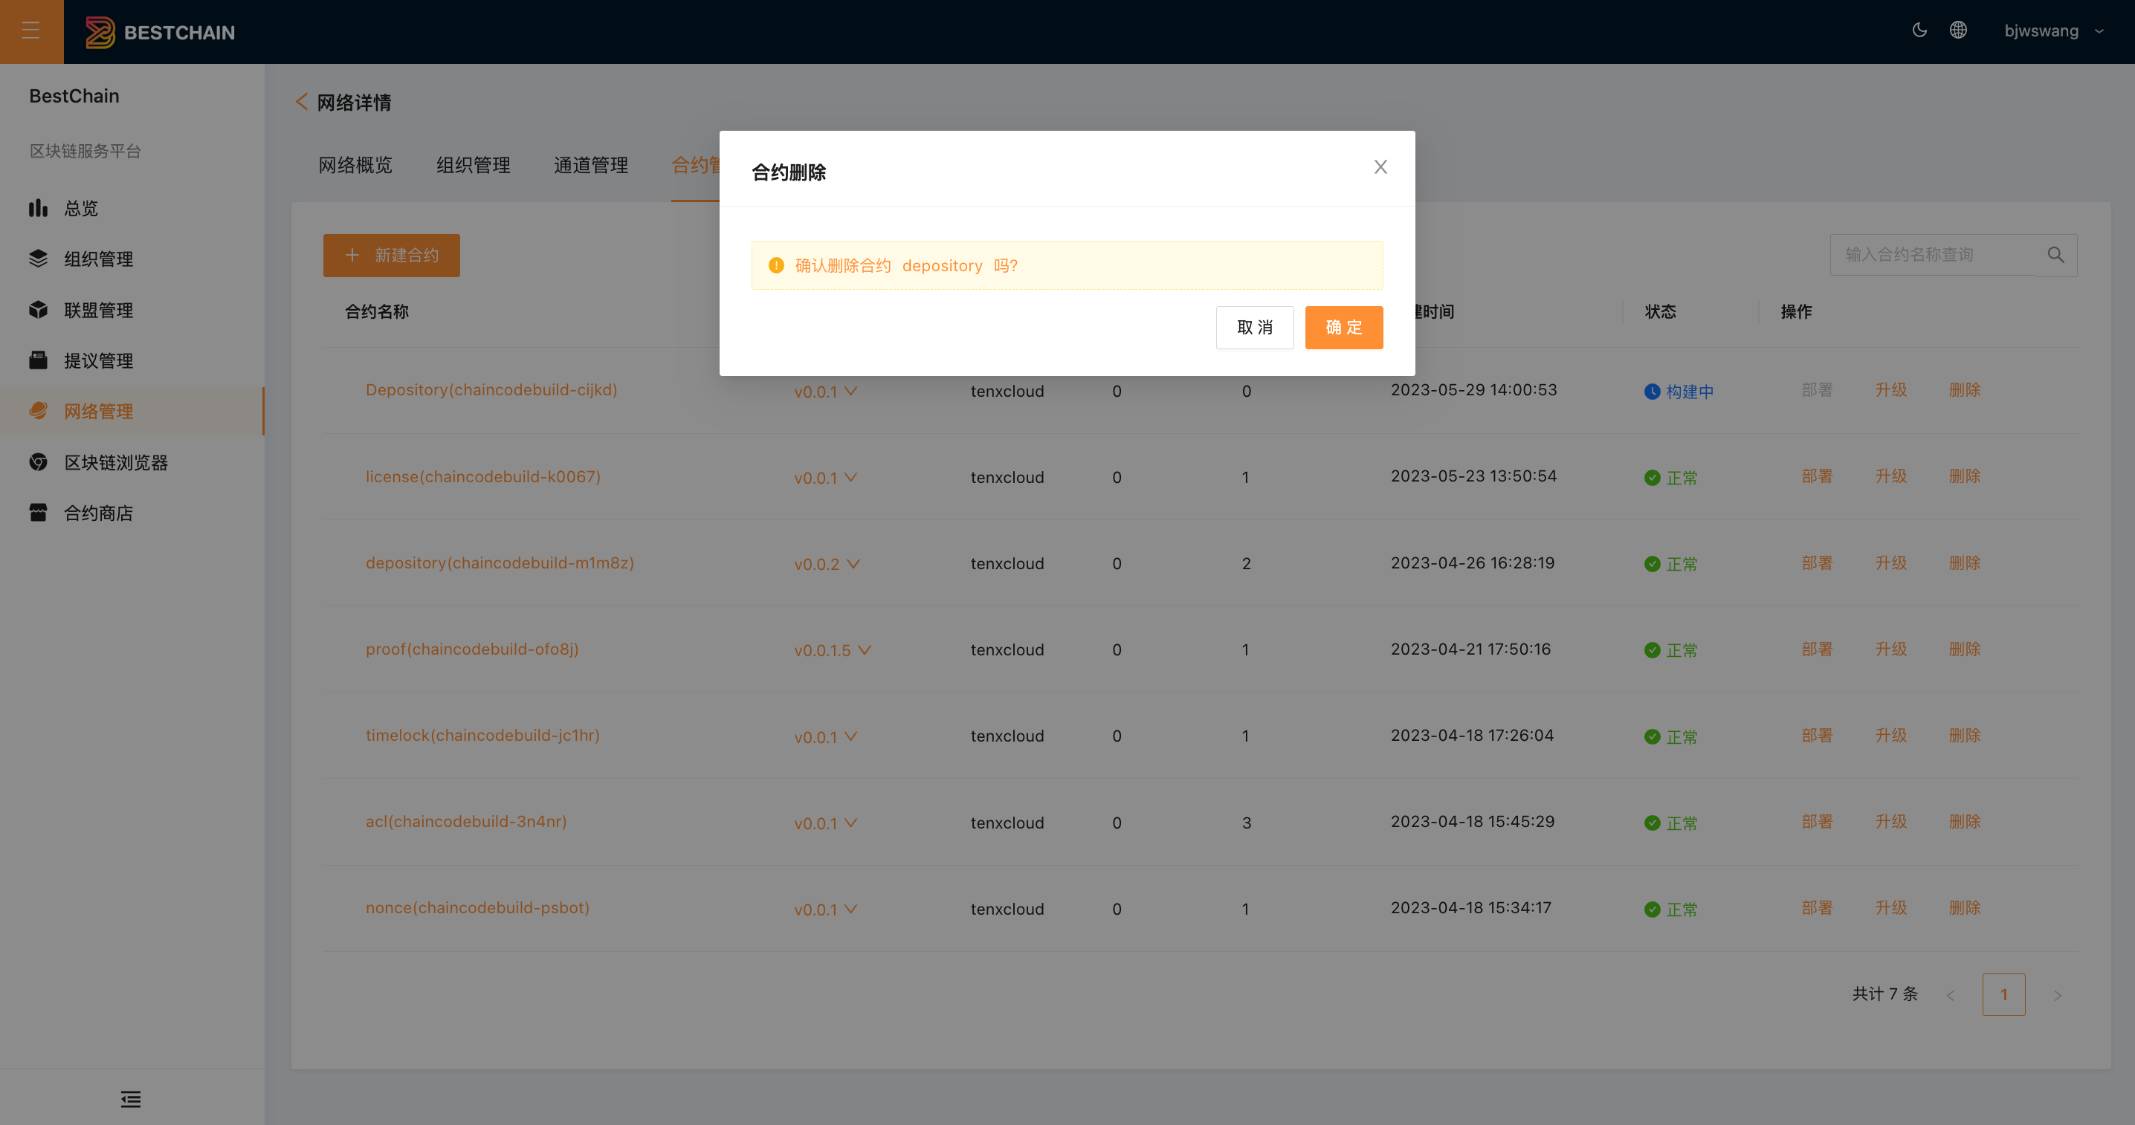Click the blue 构建中 status icon
The image size is (2135, 1125).
pos(1652,392)
